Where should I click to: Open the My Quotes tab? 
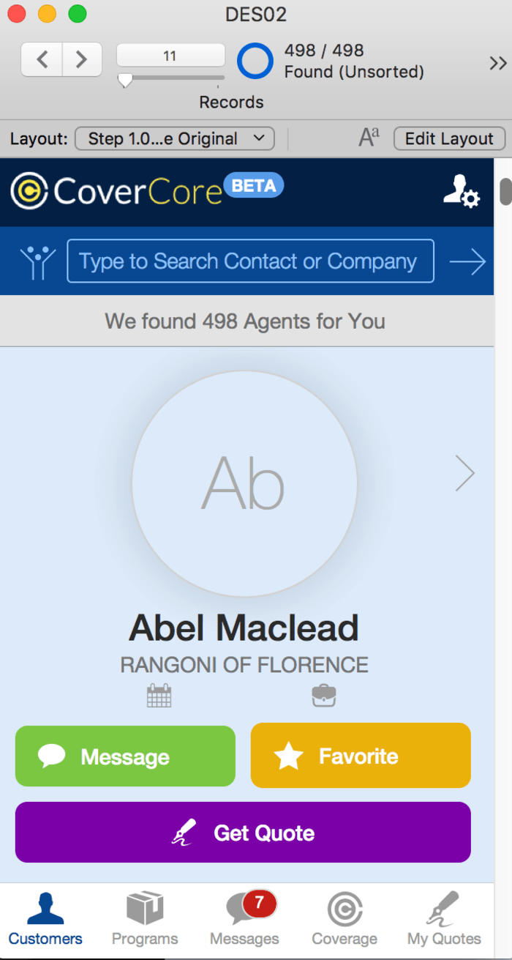tap(444, 919)
